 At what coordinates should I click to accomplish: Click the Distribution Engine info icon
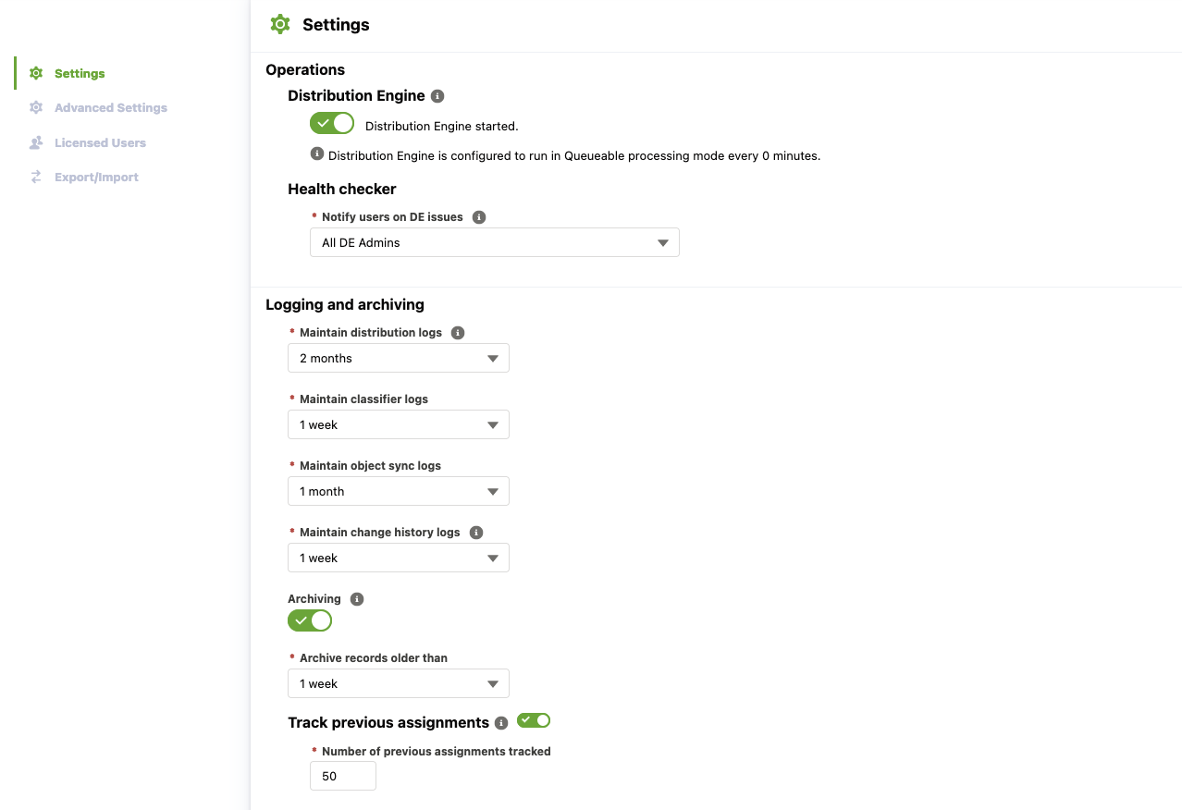click(437, 96)
